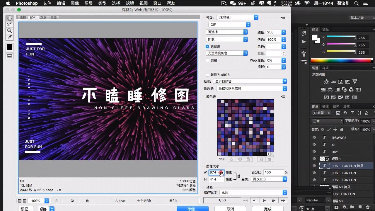Select the Eyedropper tool in the dialog

click(10, 37)
